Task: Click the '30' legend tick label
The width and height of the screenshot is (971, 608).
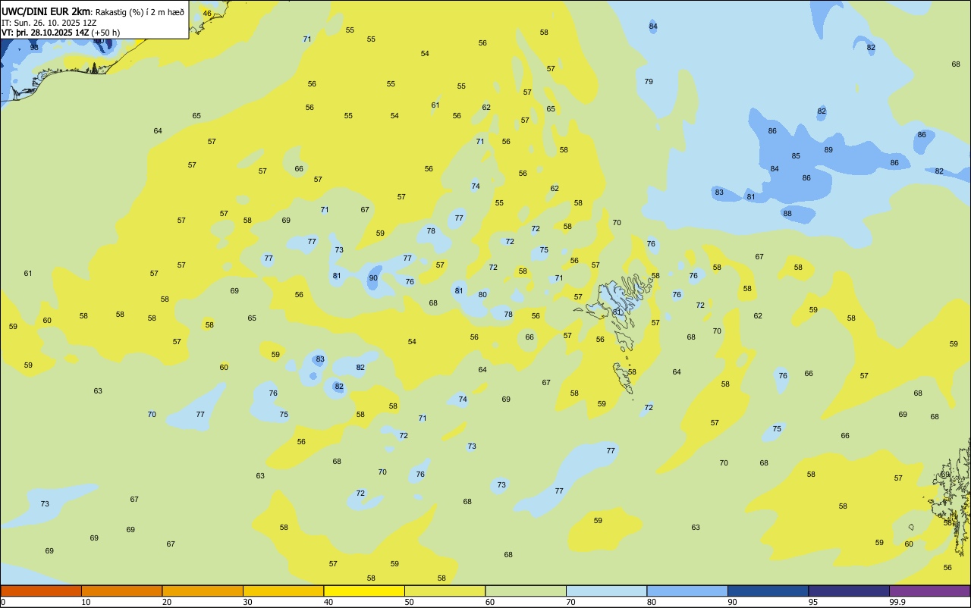Action: [x=247, y=602]
